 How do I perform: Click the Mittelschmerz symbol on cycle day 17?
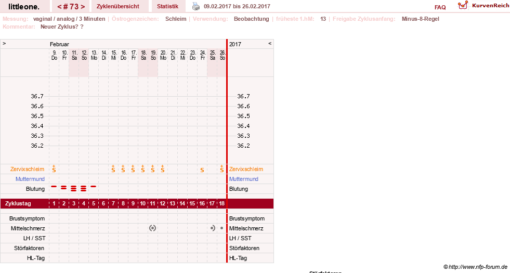tap(213, 228)
